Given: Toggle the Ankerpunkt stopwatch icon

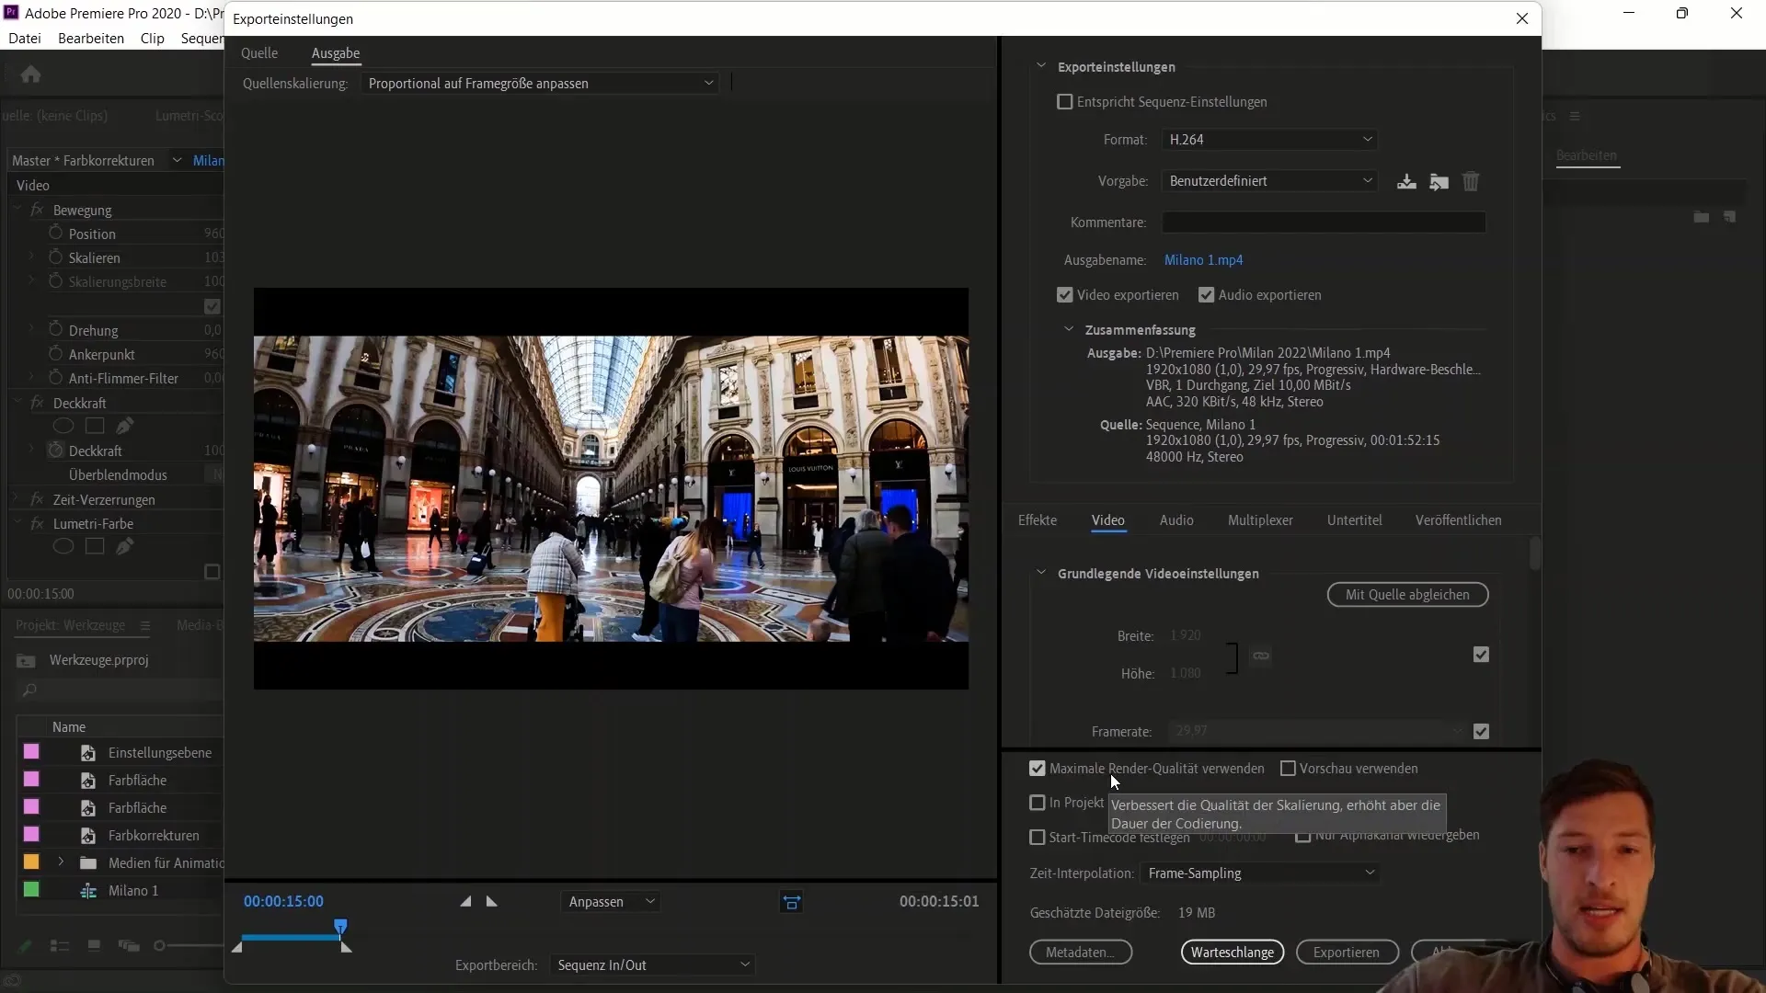Looking at the screenshot, I should click(x=55, y=353).
